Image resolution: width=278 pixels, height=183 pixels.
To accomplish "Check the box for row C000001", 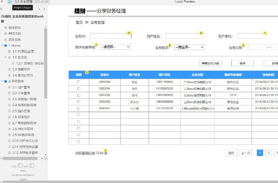I will point(79,109).
